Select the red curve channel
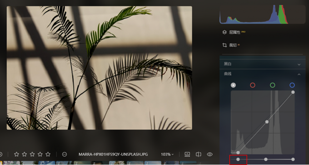This screenshot has height=165, width=309. 253,85
